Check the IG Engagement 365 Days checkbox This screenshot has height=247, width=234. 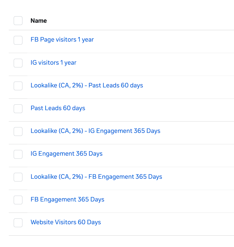pos(18,154)
